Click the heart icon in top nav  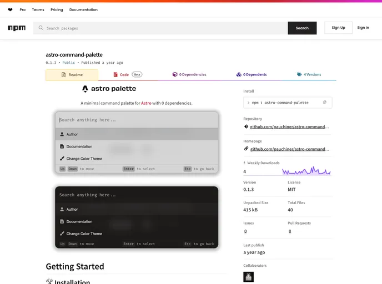(x=10, y=10)
